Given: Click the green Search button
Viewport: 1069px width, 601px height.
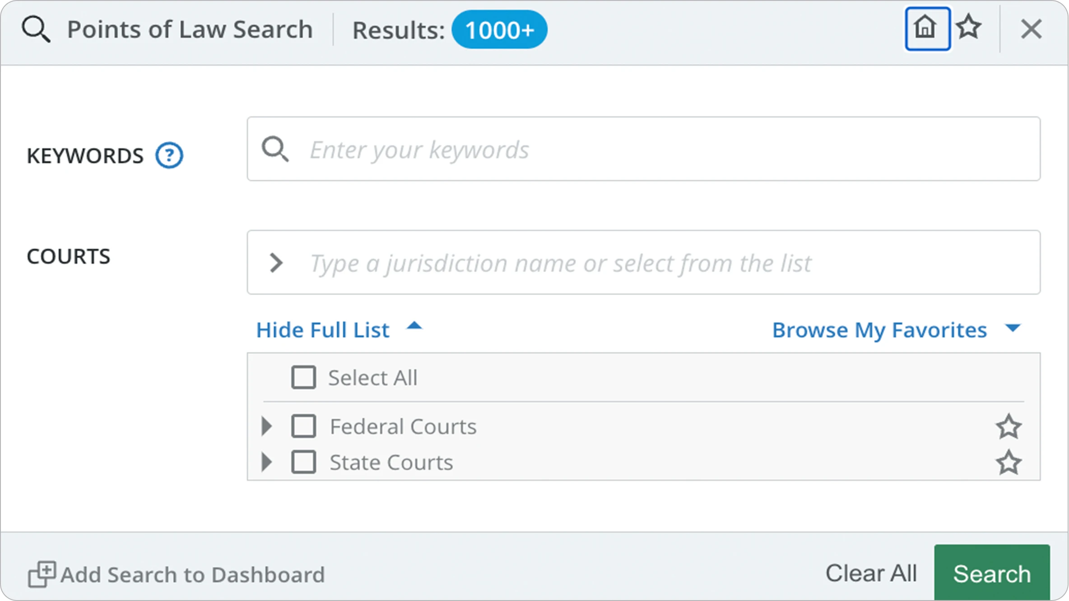Looking at the screenshot, I should 991,573.
